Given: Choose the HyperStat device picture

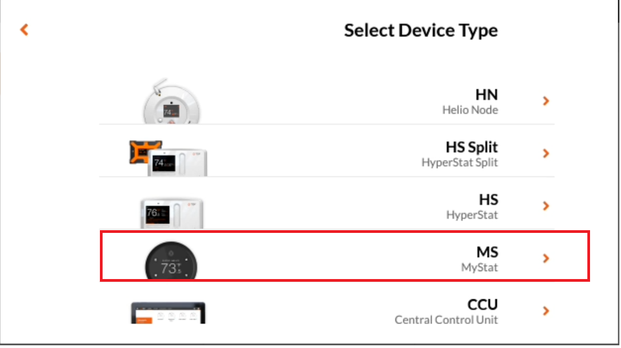Looking at the screenshot, I should [x=172, y=213].
